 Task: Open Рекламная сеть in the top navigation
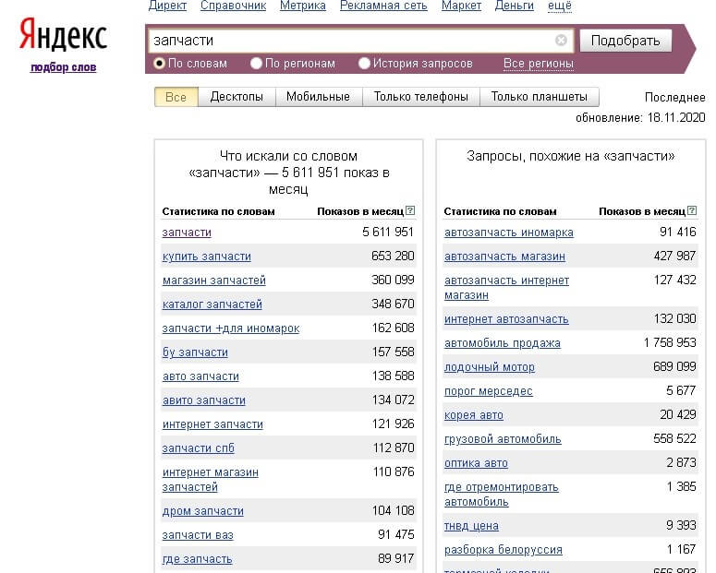383,6
